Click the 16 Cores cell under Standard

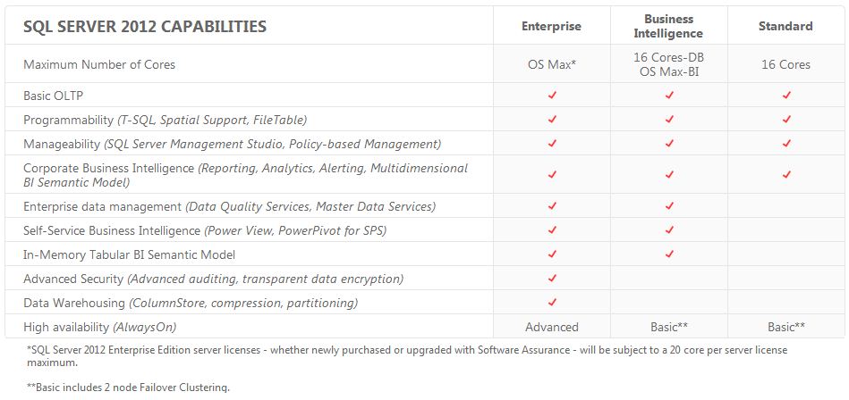click(x=787, y=64)
